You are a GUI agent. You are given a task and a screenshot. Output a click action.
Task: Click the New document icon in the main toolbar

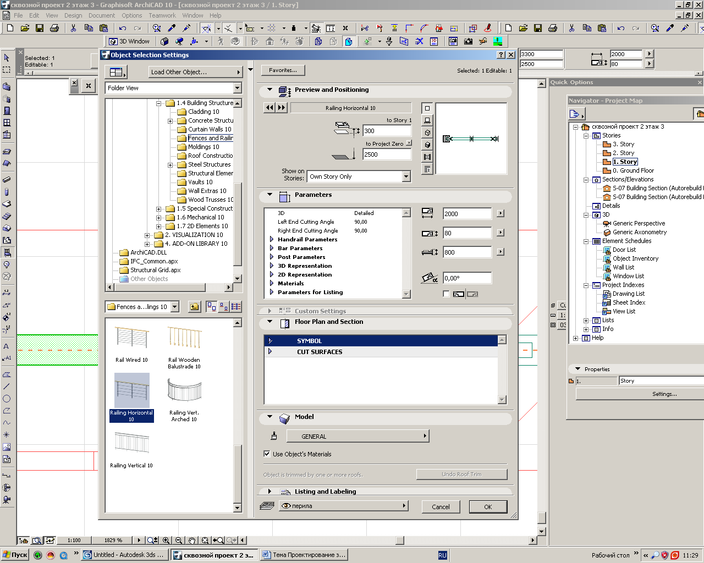click(x=10, y=28)
